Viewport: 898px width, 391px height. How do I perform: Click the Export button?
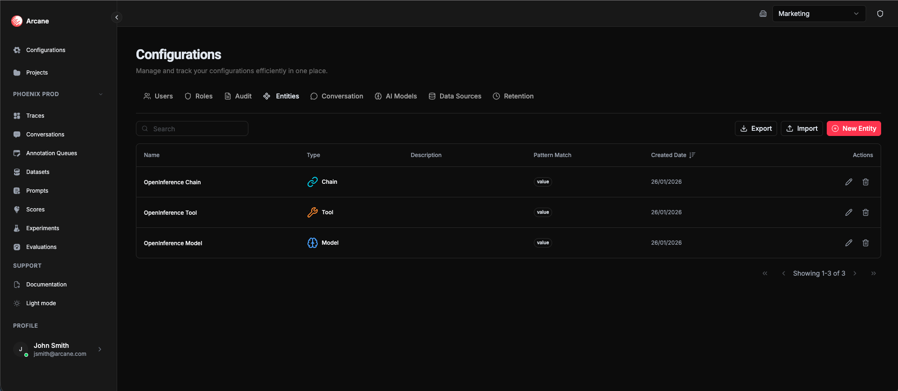click(x=756, y=128)
